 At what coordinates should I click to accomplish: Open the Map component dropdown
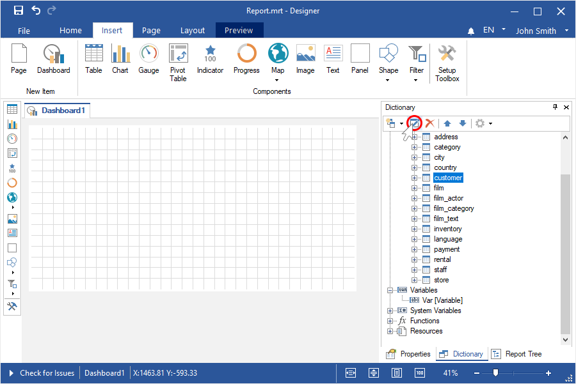(277, 80)
